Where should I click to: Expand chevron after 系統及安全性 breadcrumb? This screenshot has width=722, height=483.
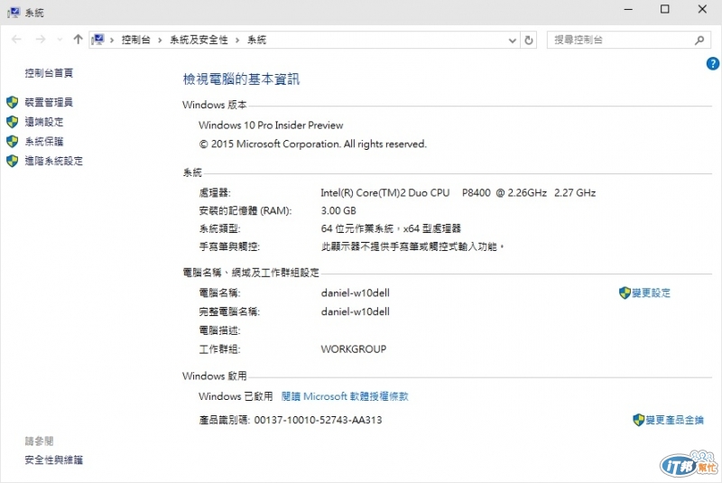coord(237,41)
